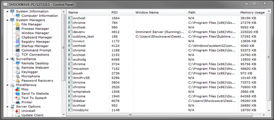This screenshot has width=274, height=120.
Task: Collapse the Miscellanous tree node
Action: coord(7,85)
